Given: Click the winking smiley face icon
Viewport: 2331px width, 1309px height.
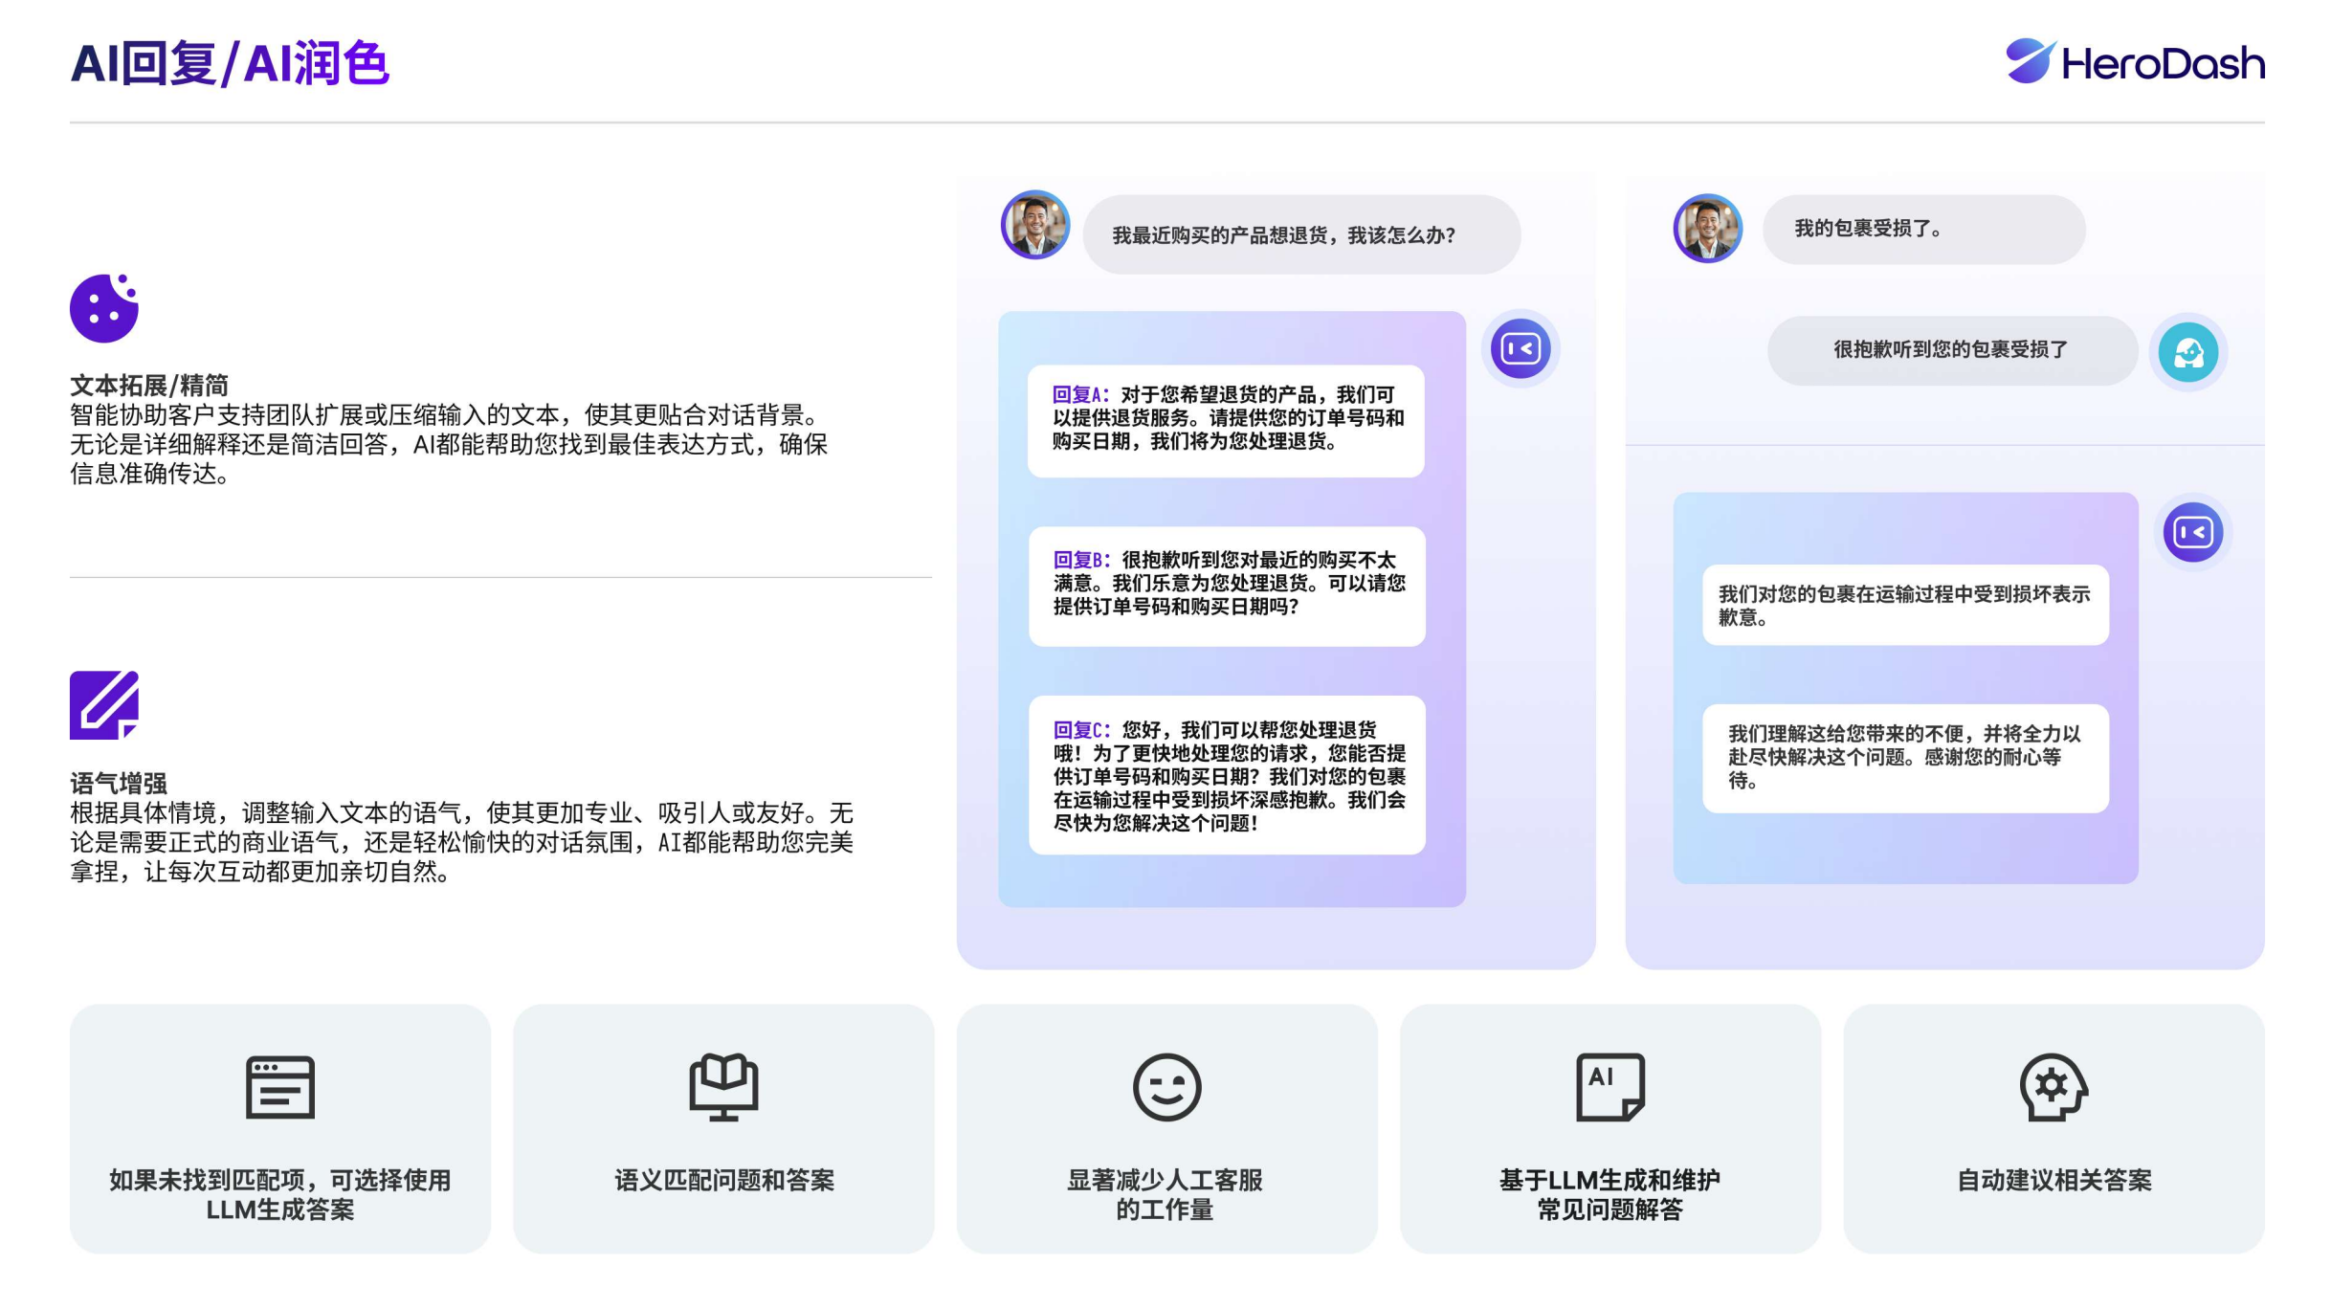Looking at the screenshot, I should [x=1166, y=1087].
